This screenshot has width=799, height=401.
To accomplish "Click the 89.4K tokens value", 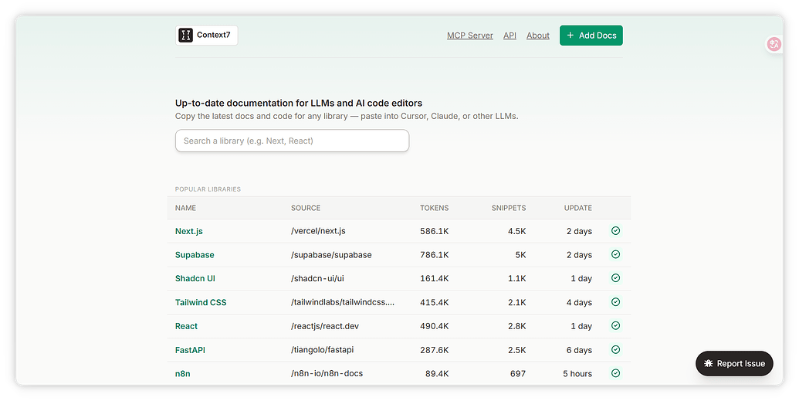I will [x=437, y=373].
